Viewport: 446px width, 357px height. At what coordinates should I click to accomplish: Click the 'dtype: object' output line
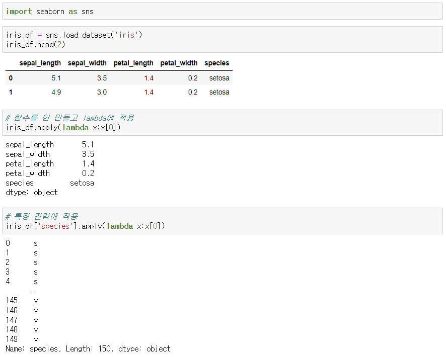click(32, 193)
